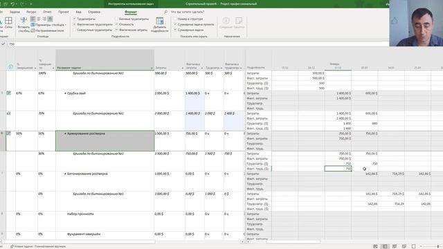Open the Справка ribbon tab

(94, 12)
